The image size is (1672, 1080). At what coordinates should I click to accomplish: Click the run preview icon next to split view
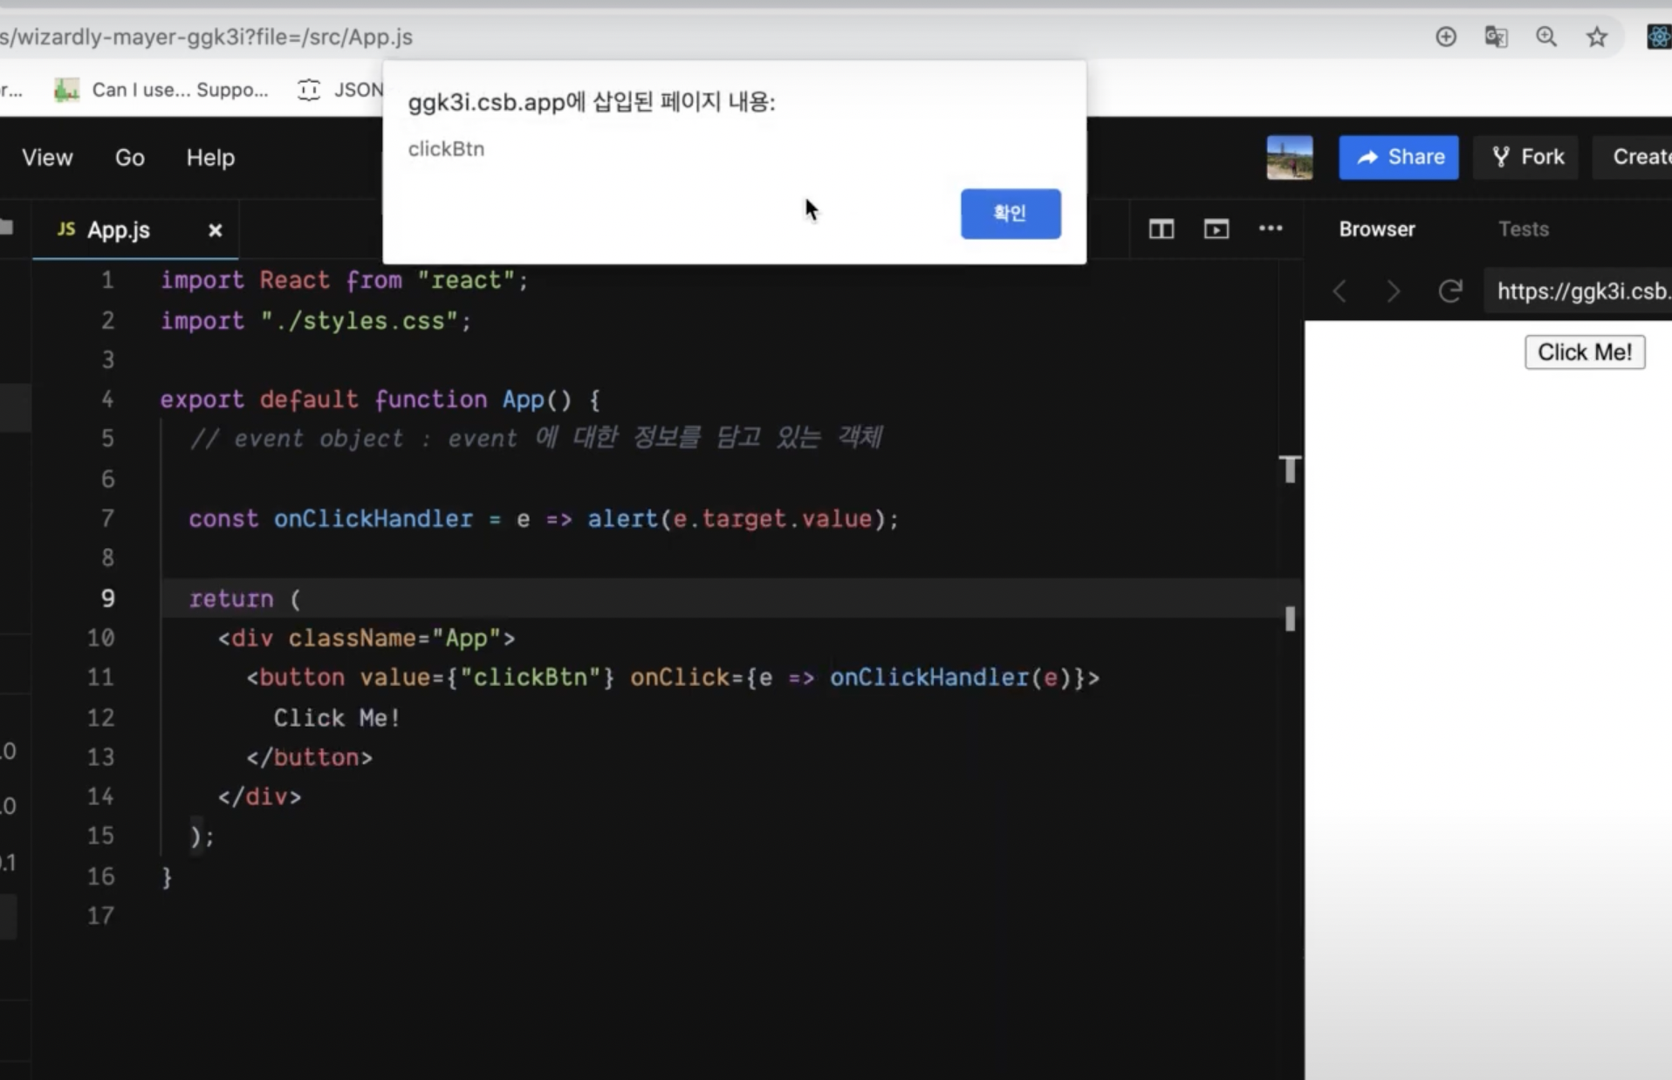coord(1216,229)
